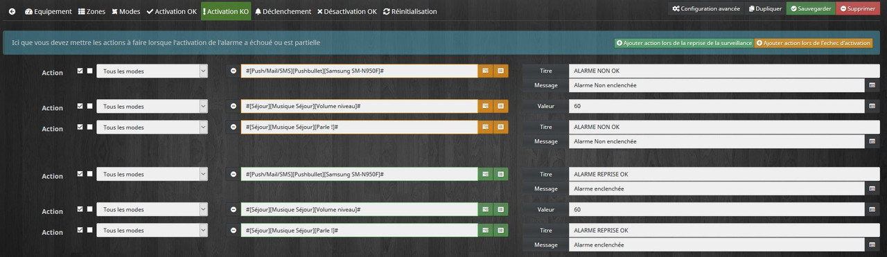Remove the green Parle action via its minus icon

pyautogui.click(x=233, y=230)
